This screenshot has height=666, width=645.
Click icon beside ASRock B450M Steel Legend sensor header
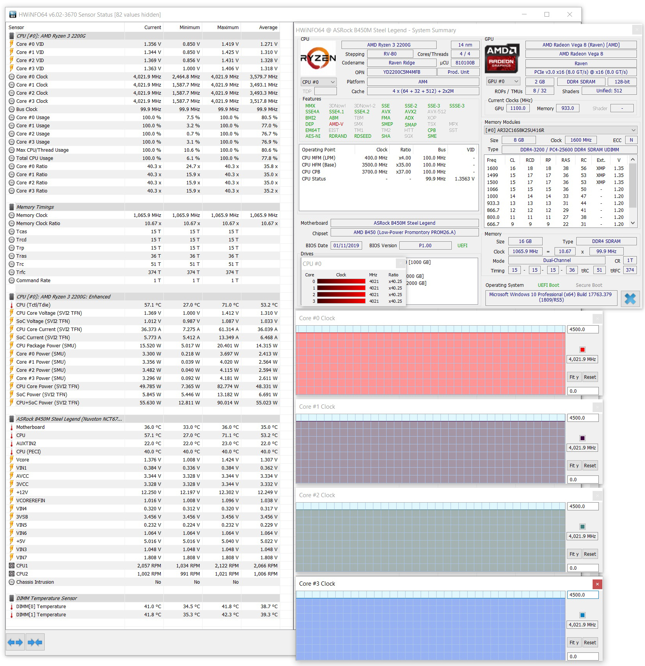coord(12,419)
